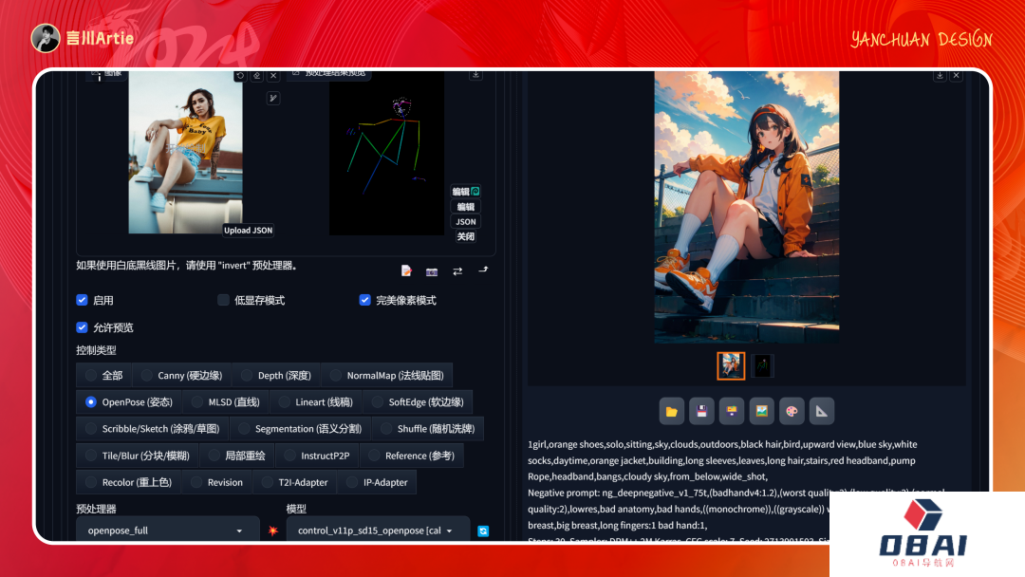Select the 局部重绘 control type
1025x577 pixels.
tap(237, 456)
